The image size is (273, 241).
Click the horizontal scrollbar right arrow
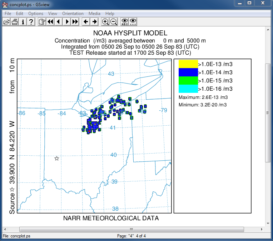[x=262, y=229]
